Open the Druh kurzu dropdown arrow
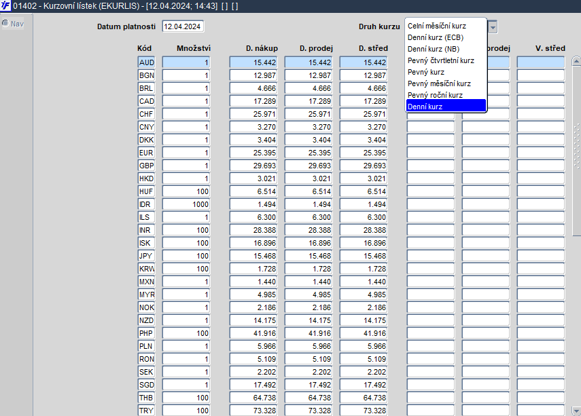Image resolution: width=581 pixels, height=416 pixels. click(493, 27)
